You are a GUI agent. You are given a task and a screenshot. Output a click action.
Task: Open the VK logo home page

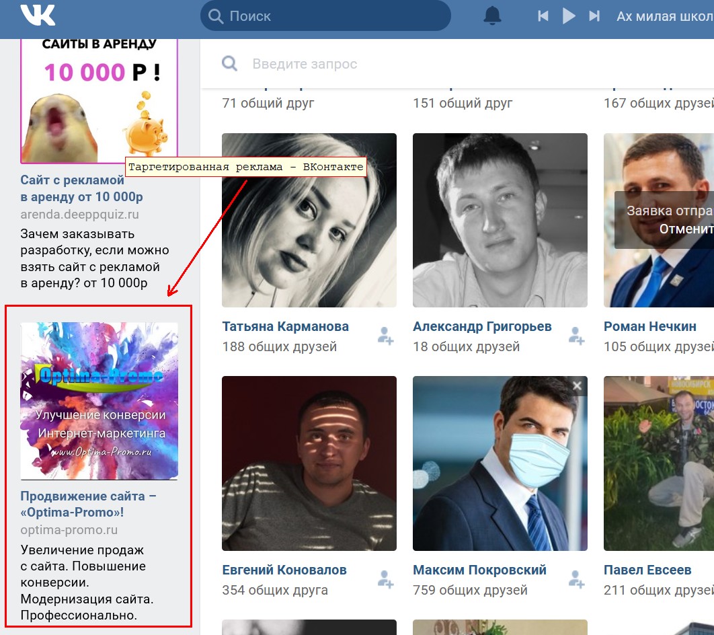tap(38, 15)
